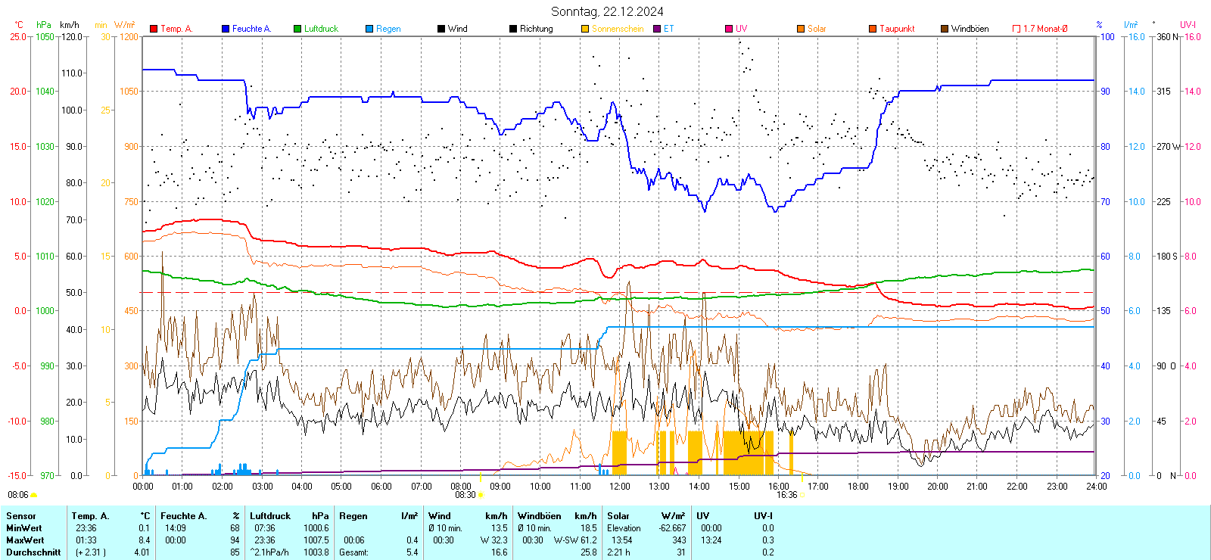Click the Sonntag, 22.12.2024 date title
This screenshot has height=560, width=1211.
607,11
